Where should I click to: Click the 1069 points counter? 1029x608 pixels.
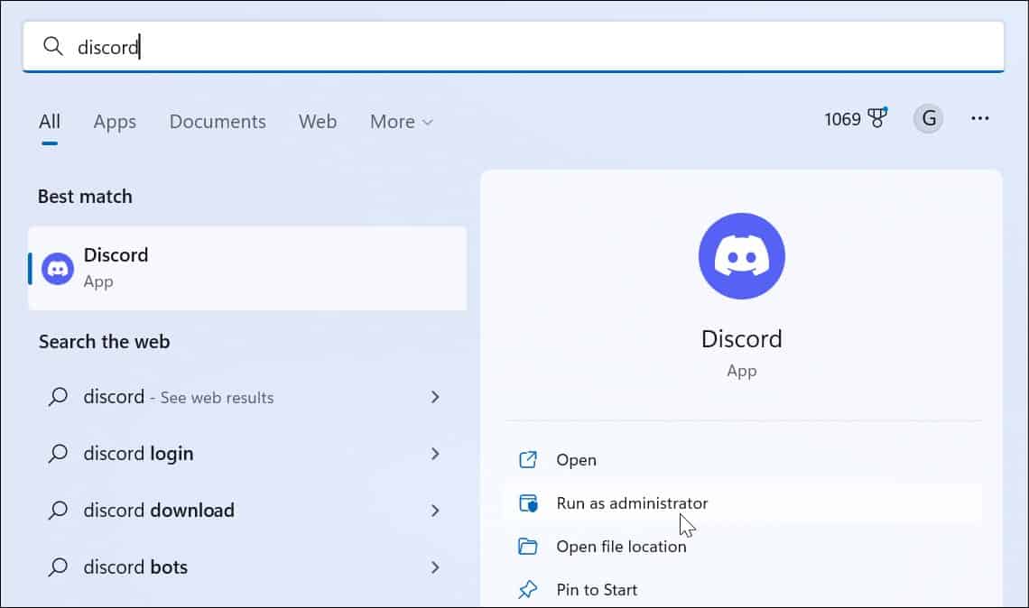tap(842, 119)
